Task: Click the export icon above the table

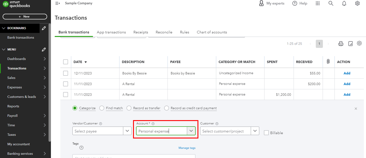Action: (x=350, y=44)
